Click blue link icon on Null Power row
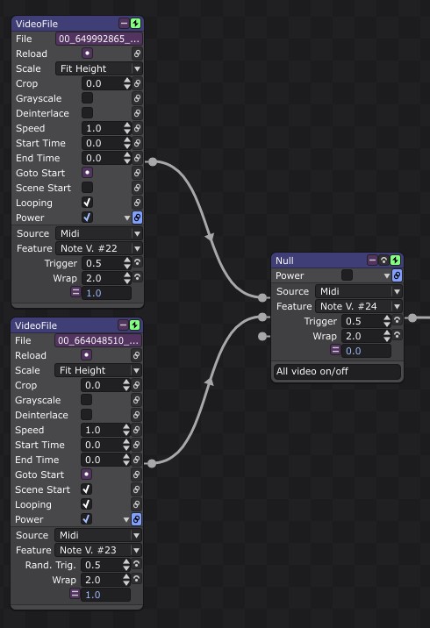This screenshot has height=628, width=430. (397, 275)
